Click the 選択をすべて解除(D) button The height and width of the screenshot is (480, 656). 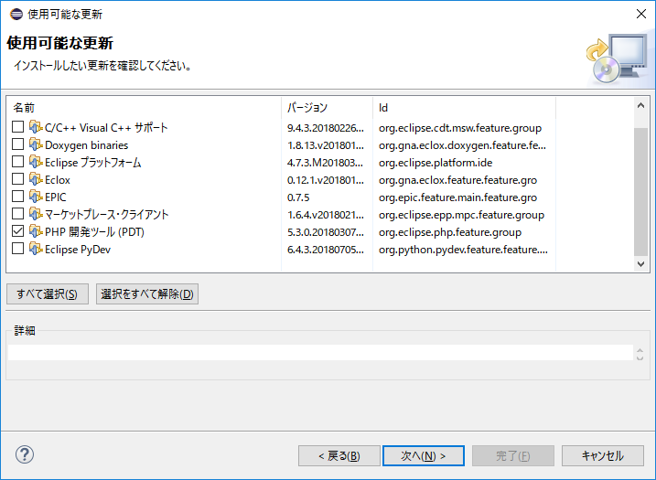(147, 293)
